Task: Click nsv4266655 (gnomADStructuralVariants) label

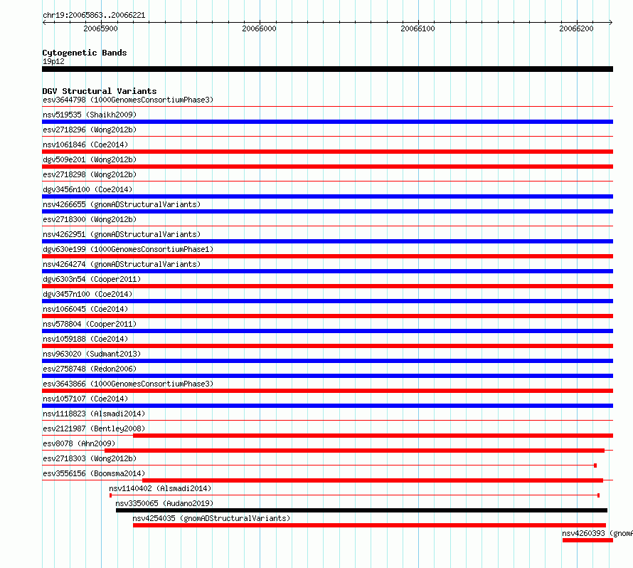Action: [x=122, y=204]
